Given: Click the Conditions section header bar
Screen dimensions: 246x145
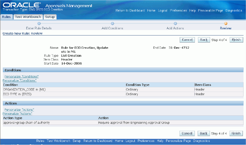Looking at the screenshot, I should click(x=123, y=70).
